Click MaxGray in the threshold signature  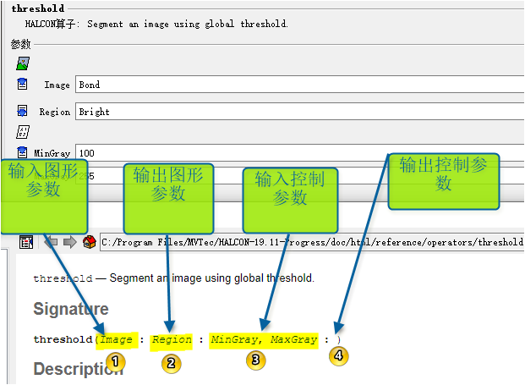point(293,339)
